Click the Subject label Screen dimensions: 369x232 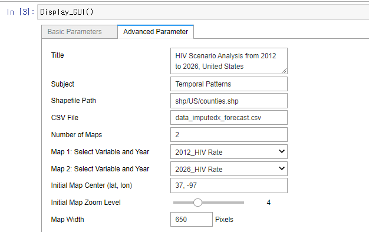click(62, 84)
